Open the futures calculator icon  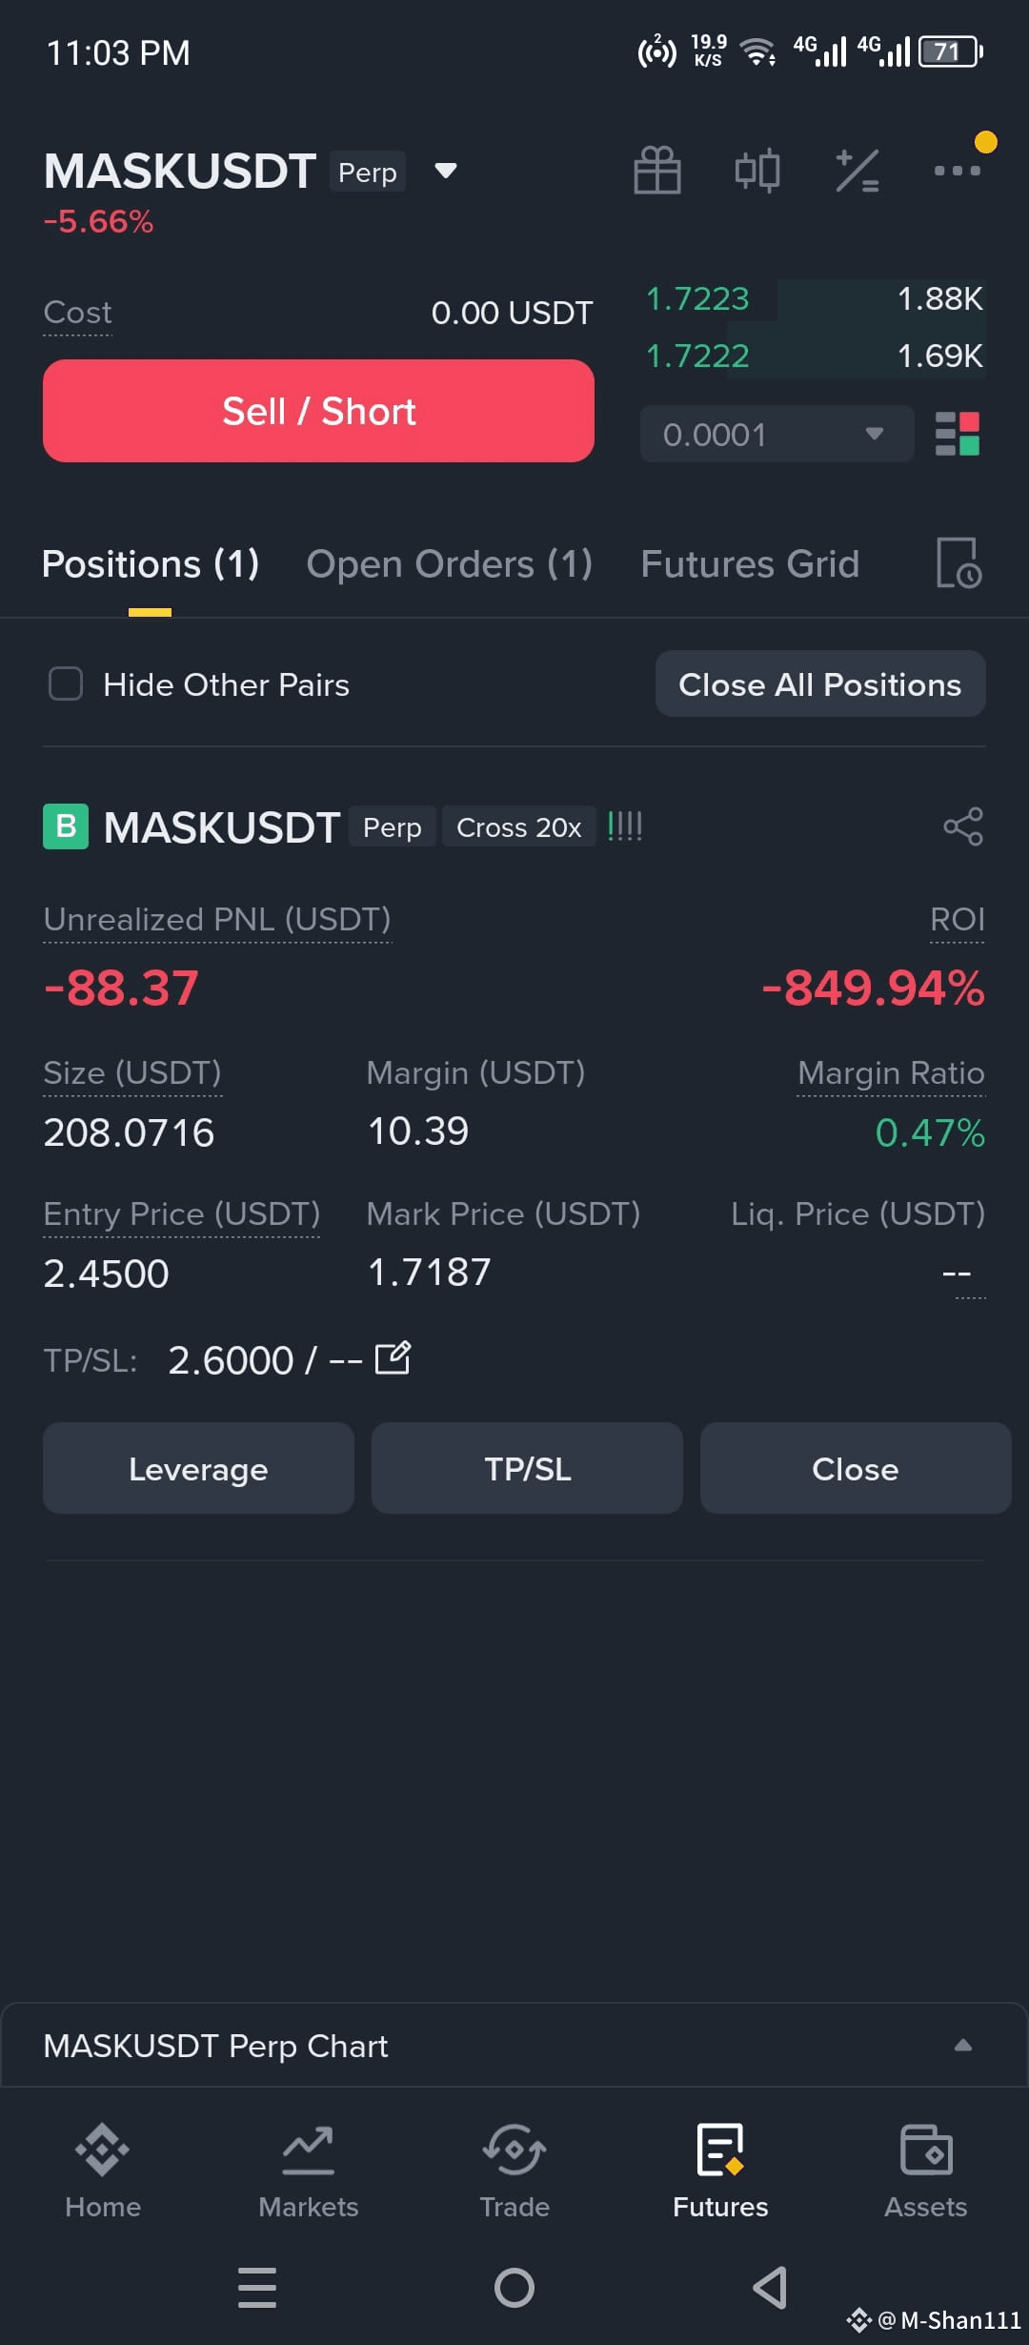(x=857, y=172)
